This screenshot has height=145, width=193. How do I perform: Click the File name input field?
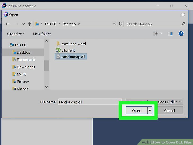pos(90,102)
